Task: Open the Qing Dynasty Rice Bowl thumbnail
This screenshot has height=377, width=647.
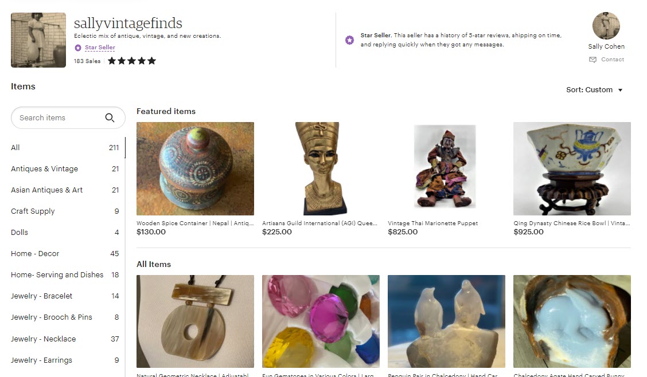Action: [x=572, y=168]
